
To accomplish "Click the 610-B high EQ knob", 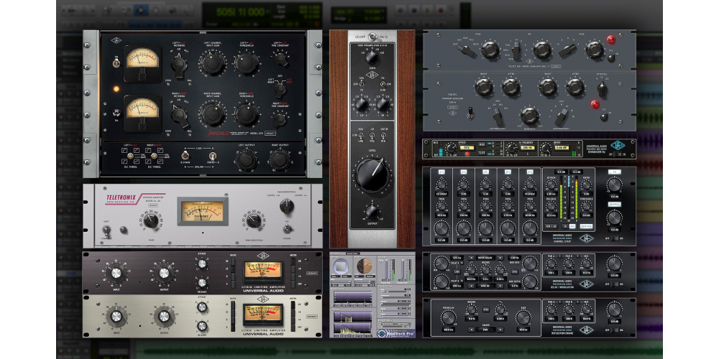I will [383, 106].
